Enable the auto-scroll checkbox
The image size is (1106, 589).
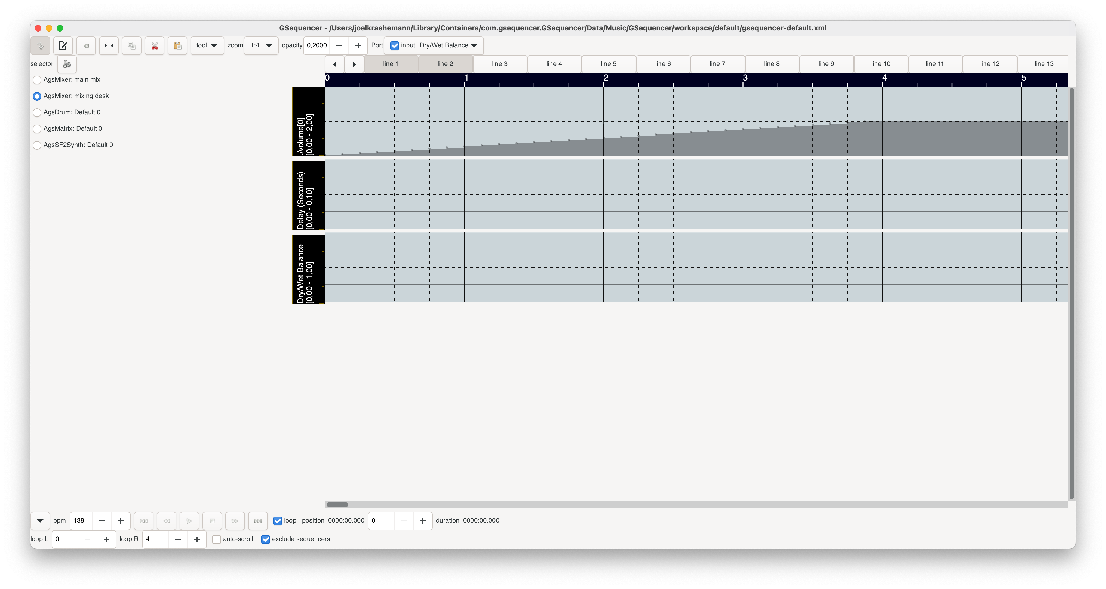216,539
